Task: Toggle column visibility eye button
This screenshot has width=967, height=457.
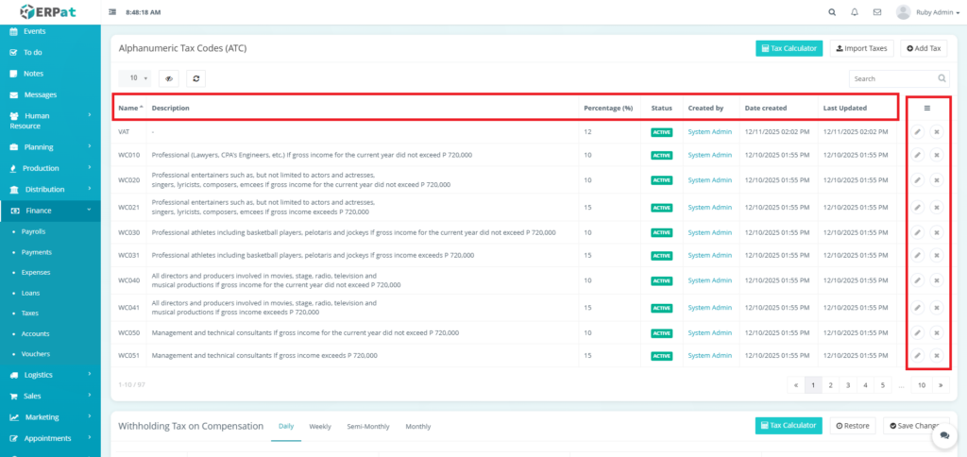Action: pyautogui.click(x=169, y=79)
